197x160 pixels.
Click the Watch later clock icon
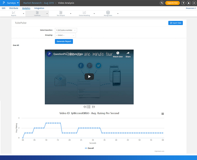(118, 53)
